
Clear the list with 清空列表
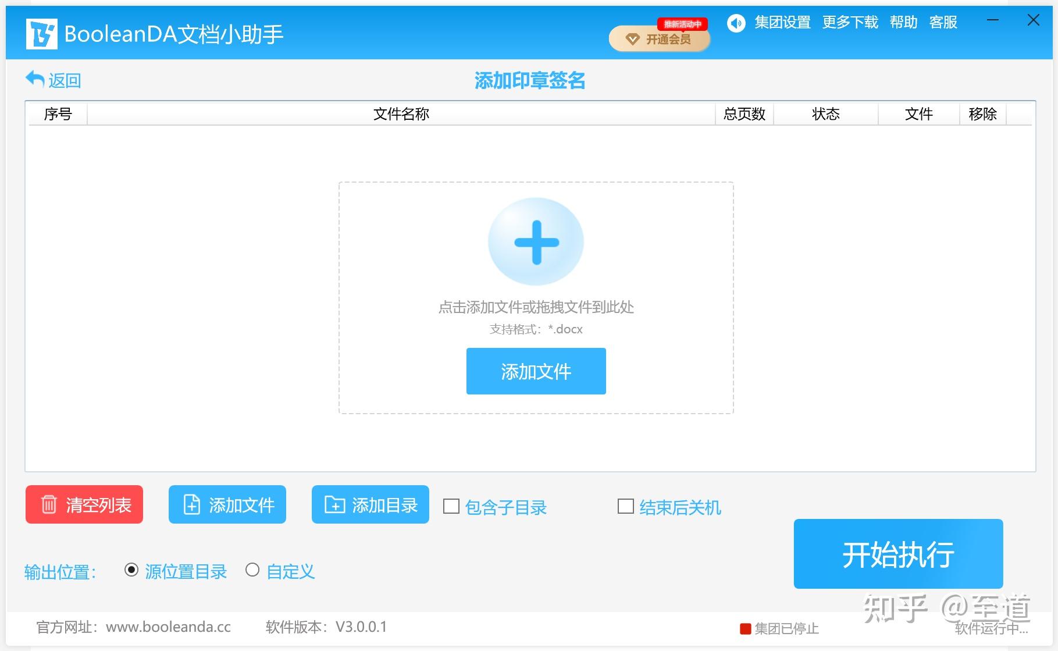(84, 504)
